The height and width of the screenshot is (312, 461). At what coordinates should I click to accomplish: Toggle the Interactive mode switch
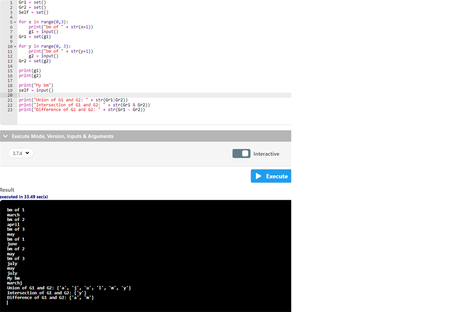point(242,154)
